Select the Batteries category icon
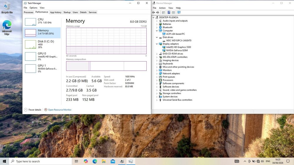This screenshot has height=165, width=294. click(x=160, y=24)
